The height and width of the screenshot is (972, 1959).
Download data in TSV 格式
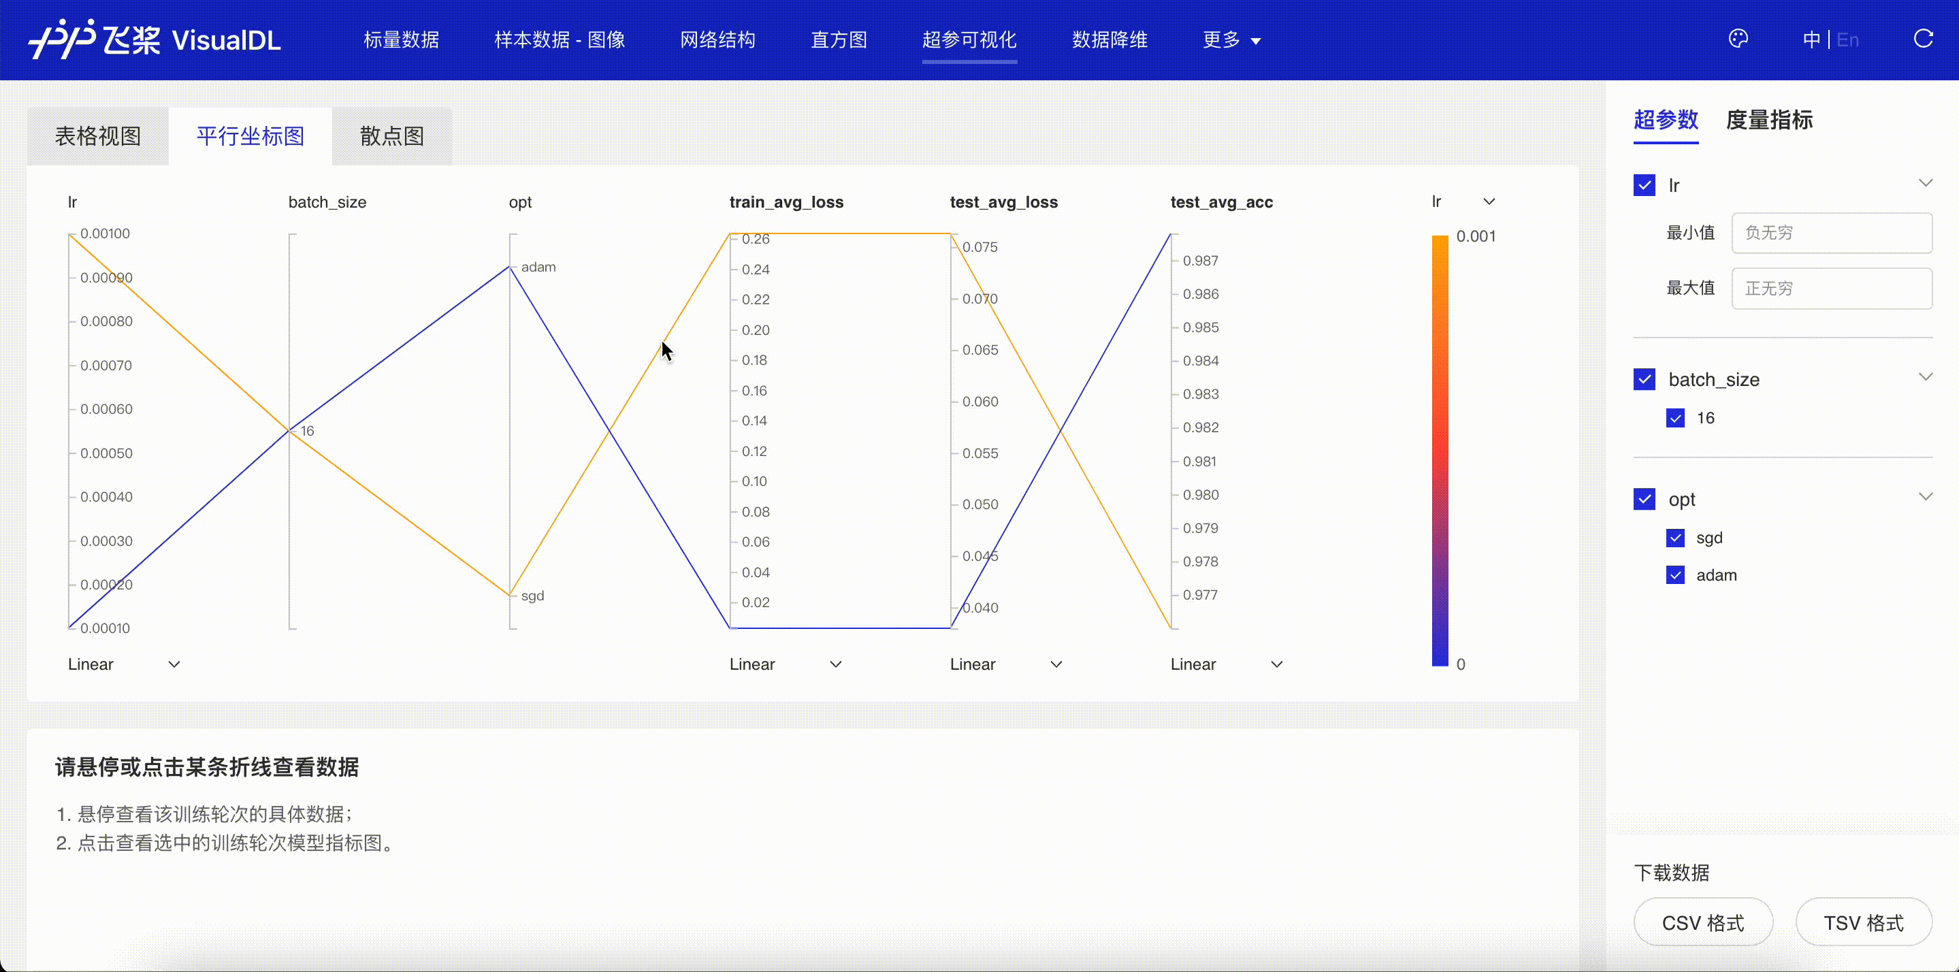point(1863,922)
